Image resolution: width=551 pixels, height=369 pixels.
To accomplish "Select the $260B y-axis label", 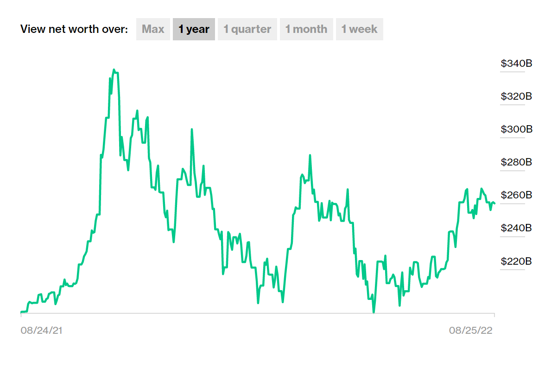I will tap(516, 195).
